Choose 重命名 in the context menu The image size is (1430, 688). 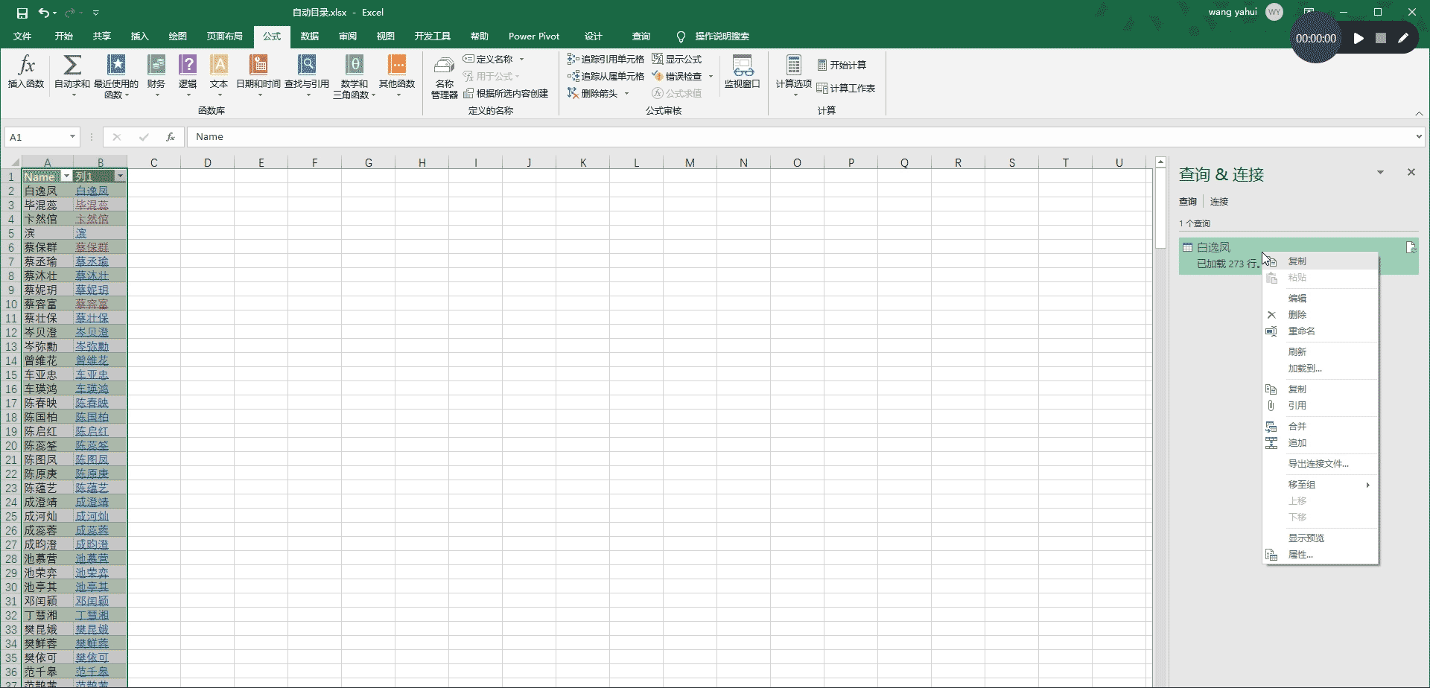(x=1321, y=331)
